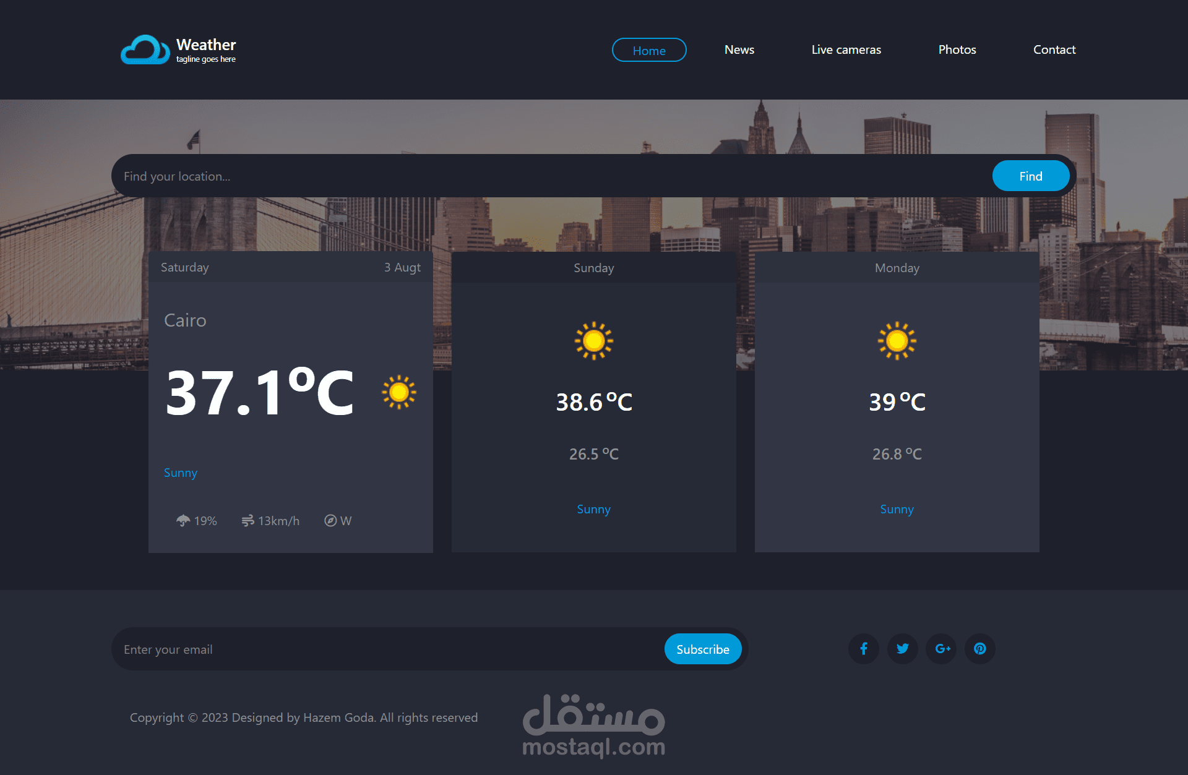Click the Saturday day label
The height and width of the screenshot is (775, 1188).
coord(185,267)
